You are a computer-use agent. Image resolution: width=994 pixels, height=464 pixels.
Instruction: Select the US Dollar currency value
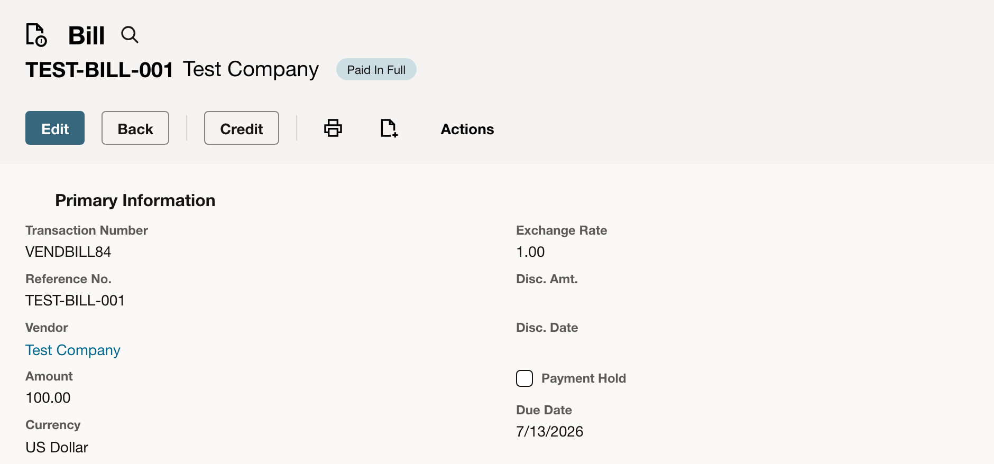point(57,448)
